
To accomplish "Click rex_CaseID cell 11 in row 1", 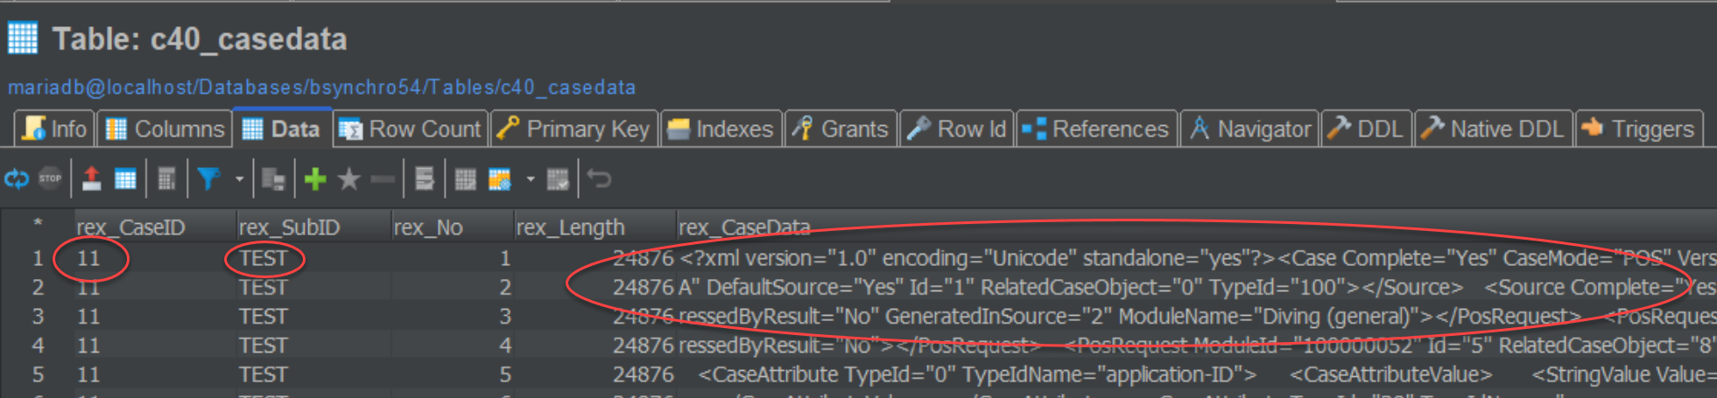I will click(154, 258).
